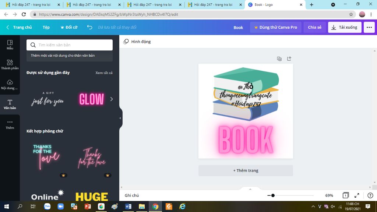Open the page grid view icon
This screenshot has height=212, width=377.
[x=345, y=195]
